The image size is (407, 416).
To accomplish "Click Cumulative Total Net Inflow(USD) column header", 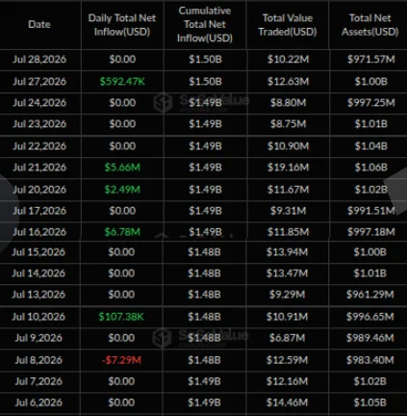I will tap(205, 24).
